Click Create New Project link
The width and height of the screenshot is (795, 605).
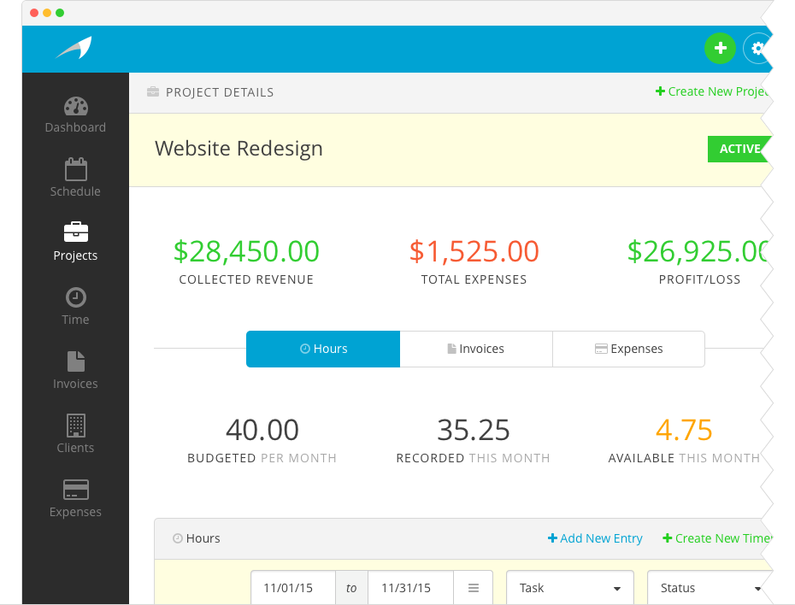[x=712, y=91]
